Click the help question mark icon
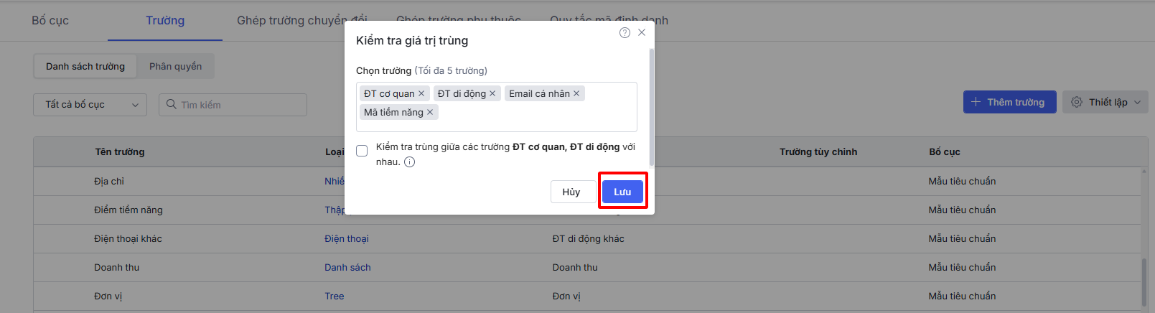Viewport: 1155px width, 313px height. [625, 33]
